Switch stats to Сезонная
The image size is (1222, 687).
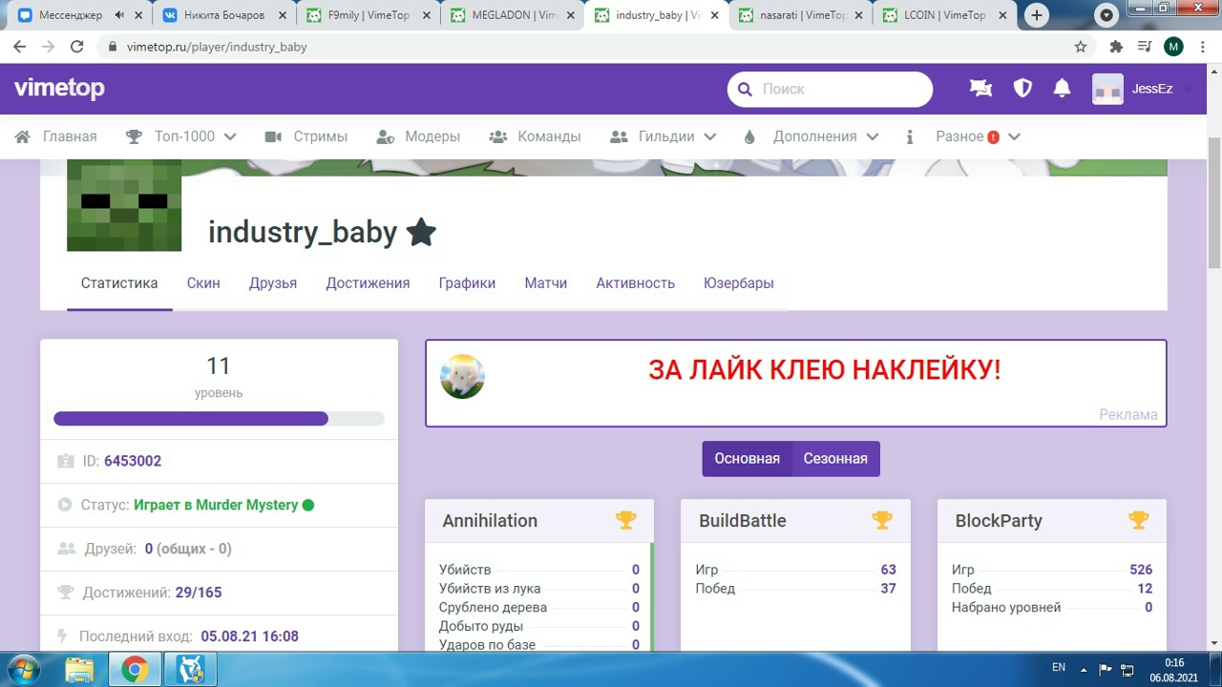(x=835, y=459)
